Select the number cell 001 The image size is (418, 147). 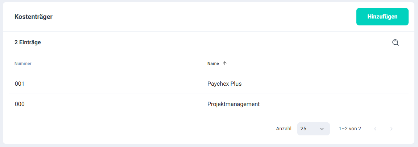point(20,84)
